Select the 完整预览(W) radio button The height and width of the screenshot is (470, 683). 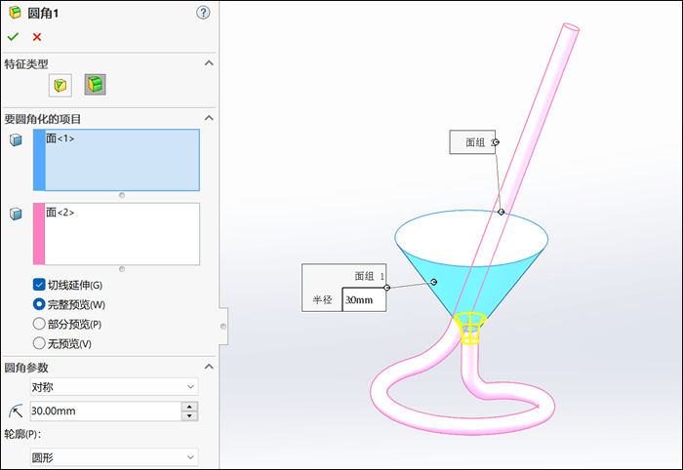click(39, 304)
